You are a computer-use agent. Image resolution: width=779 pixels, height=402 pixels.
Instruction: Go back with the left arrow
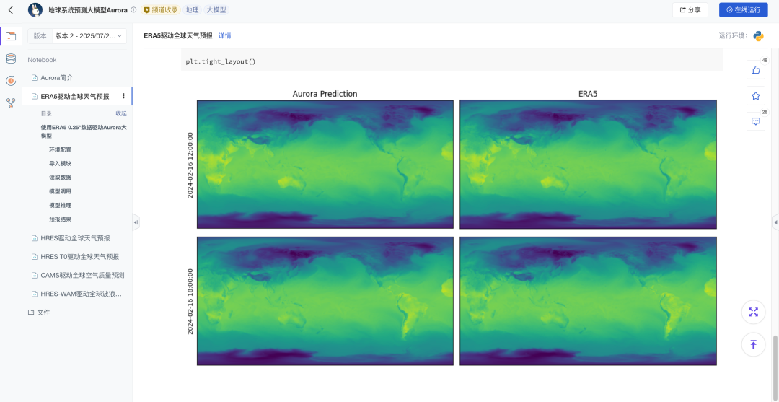[11, 10]
